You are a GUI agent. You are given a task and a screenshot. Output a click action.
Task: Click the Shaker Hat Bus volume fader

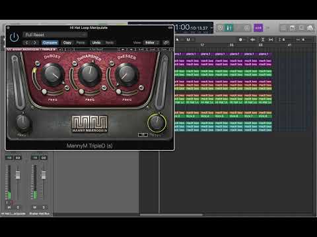[x=44, y=175]
